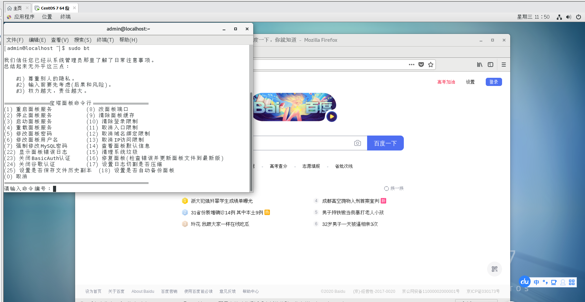585x302 pixels.
Task: Click the Baidu QR code icon
Action: tap(495, 269)
